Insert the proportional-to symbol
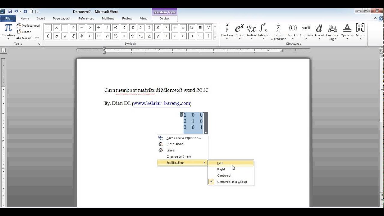This screenshot has height=216, width=384. tap(115, 28)
